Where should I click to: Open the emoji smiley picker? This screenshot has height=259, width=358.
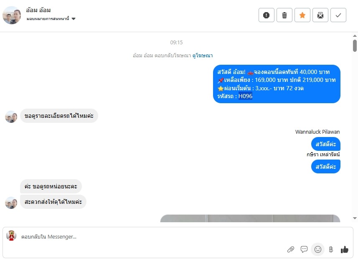[318, 249]
